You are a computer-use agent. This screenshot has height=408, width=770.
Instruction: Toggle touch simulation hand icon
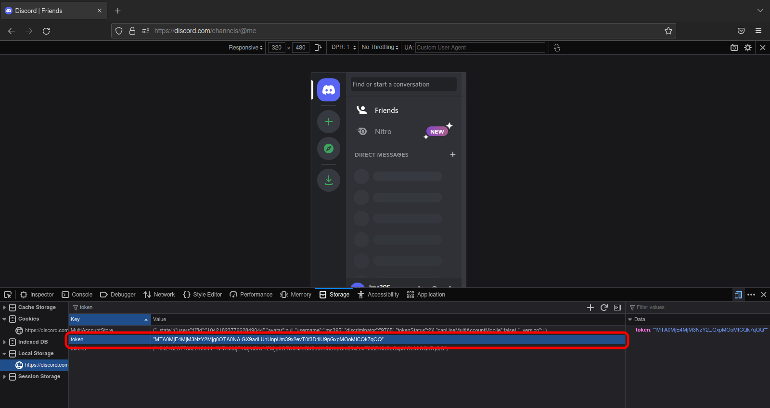pos(557,47)
